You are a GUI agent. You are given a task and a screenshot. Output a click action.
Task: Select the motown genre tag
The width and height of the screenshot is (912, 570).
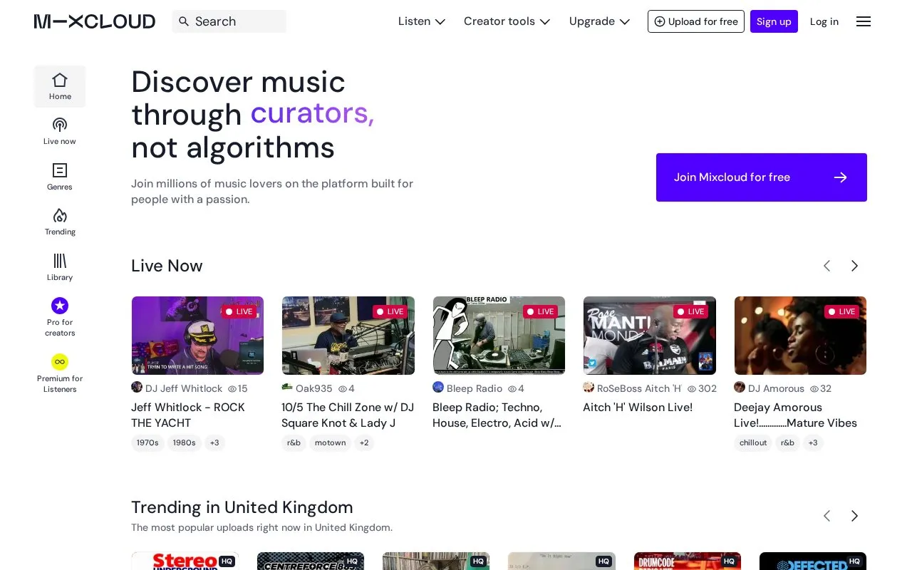click(331, 443)
